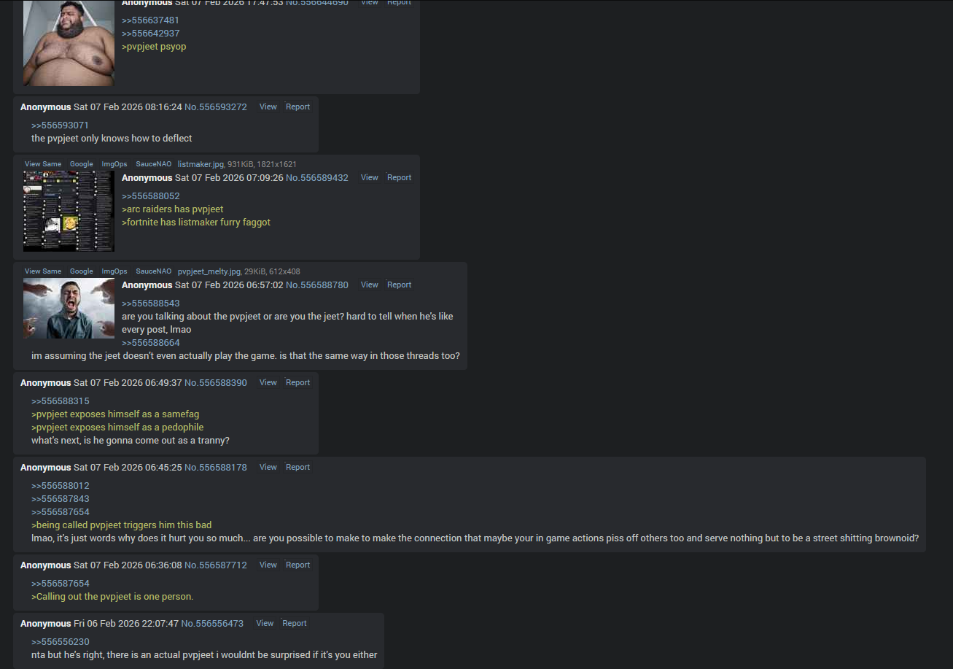The image size is (953, 669).
Task: Follow quote link >>556588664
Action: tap(150, 343)
